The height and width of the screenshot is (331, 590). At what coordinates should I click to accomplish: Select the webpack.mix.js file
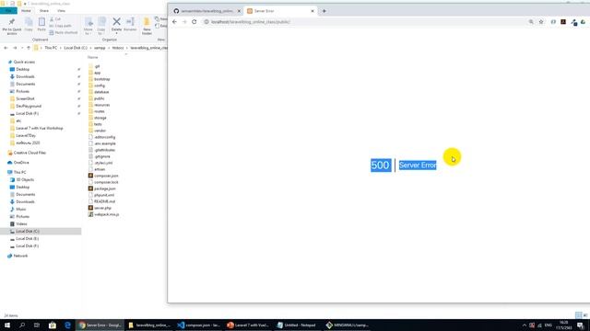[106, 214]
